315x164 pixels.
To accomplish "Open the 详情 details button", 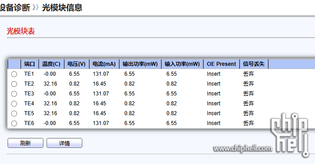I will pos(64,143).
